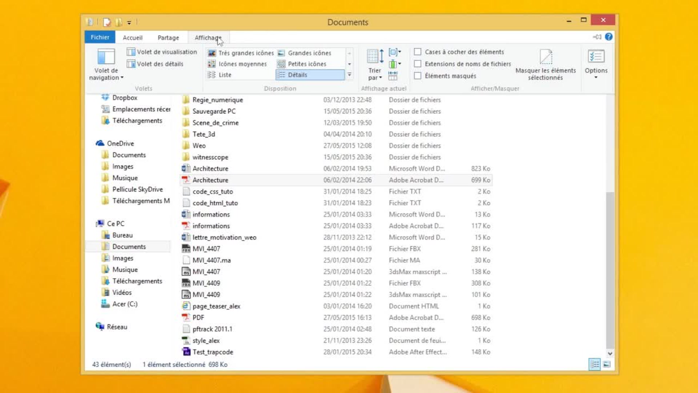This screenshot has height=393, width=698.
Task: Toggle Éléments masqués checkbox
Action: 418,76
